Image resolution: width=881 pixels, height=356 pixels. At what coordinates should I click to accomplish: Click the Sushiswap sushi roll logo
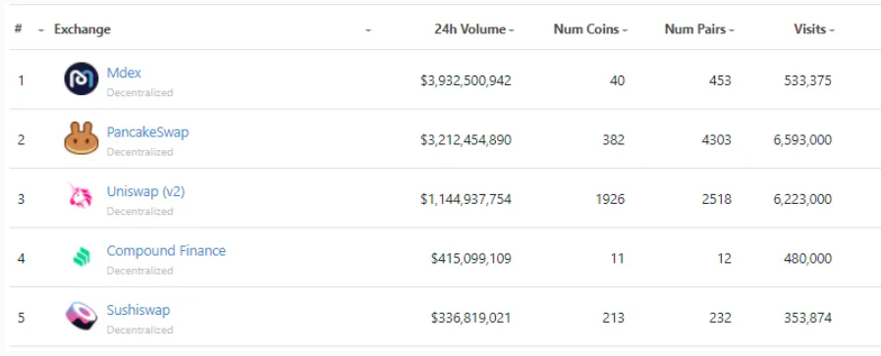[82, 316]
